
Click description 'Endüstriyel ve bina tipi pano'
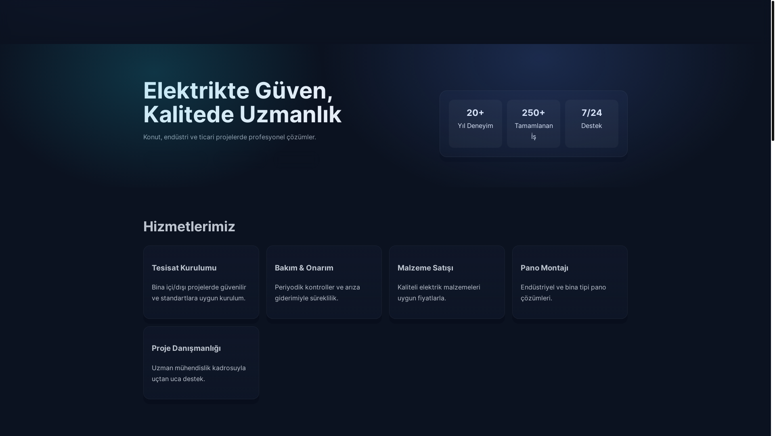(563, 293)
